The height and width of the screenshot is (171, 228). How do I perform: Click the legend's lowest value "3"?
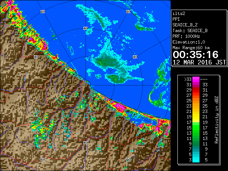[x=190, y=160]
